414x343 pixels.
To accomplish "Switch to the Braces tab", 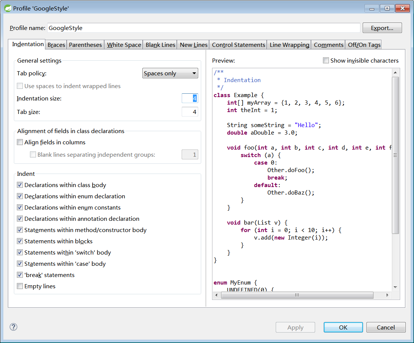I will point(56,45).
